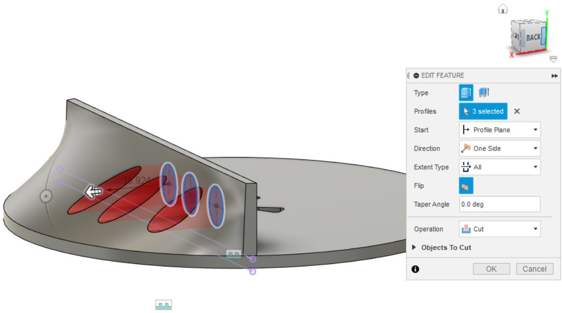Cancel the Edit Feature dialog
This screenshot has width=562, height=313.
(534, 269)
